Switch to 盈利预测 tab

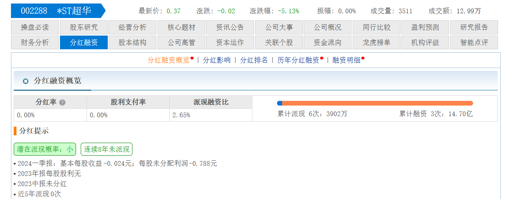click(425, 27)
